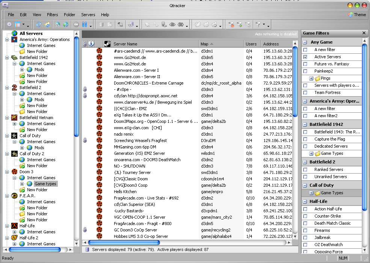
Task: Expand Game Types under Call of Duty filters
Action: pos(311,193)
